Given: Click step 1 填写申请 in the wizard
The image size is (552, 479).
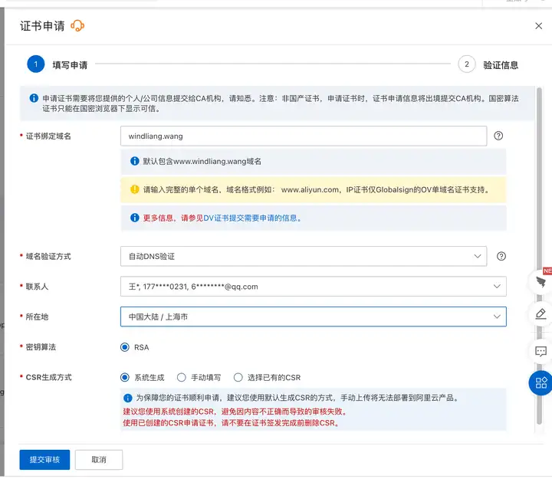Looking at the screenshot, I should [x=36, y=65].
